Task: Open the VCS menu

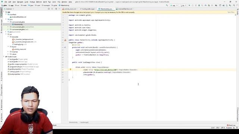Action: (x=59, y=2)
